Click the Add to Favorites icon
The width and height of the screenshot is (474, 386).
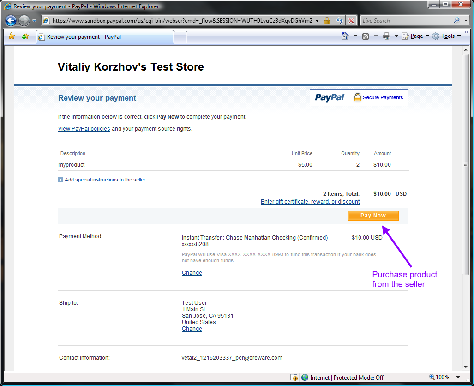(x=25, y=36)
